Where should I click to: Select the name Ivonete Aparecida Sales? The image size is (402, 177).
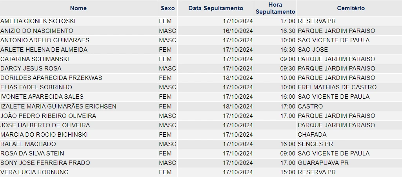42,97
